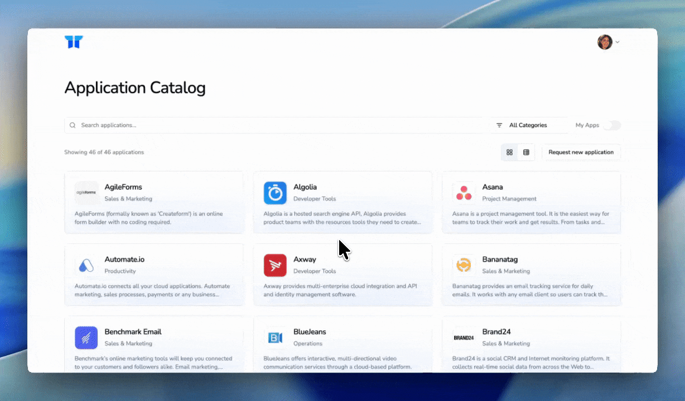Viewport: 685px width, 401px height.
Task: Click the Asana three-dots icon
Action: click(x=464, y=193)
